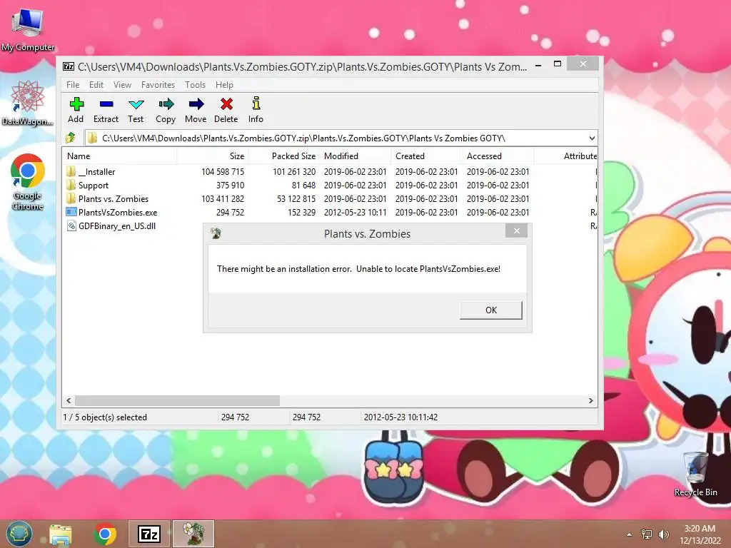Sort by Created column header
Screen dimensions: 731x548
pos(426,156)
